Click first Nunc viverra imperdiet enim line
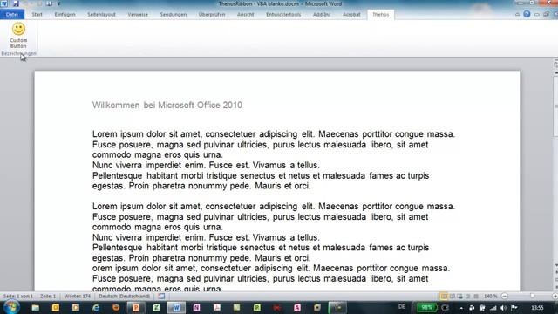558x314 pixels. (x=206, y=165)
